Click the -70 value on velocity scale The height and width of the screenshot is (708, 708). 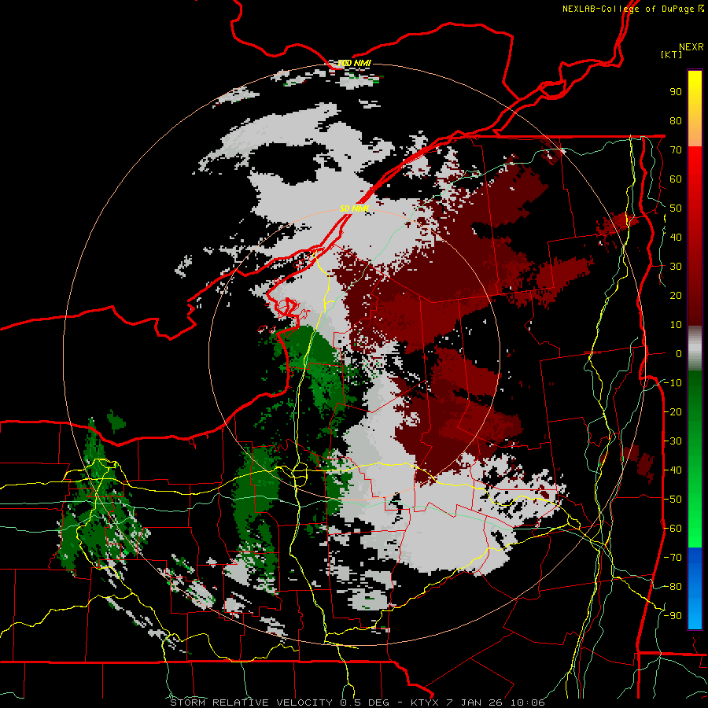pos(673,558)
